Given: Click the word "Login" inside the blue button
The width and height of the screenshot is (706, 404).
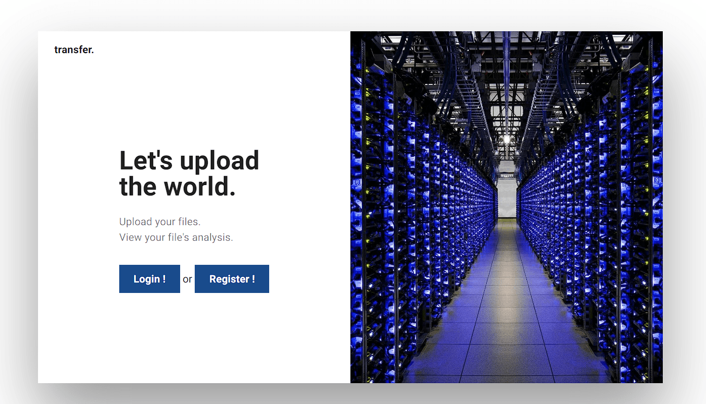Looking at the screenshot, I should point(146,279).
